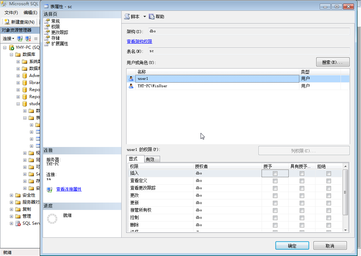Open the Script dropdown arrow

coord(145,17)
